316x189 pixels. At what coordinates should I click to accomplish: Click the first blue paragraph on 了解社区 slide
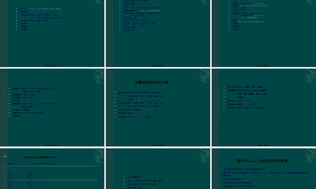(x=246, y=169)
